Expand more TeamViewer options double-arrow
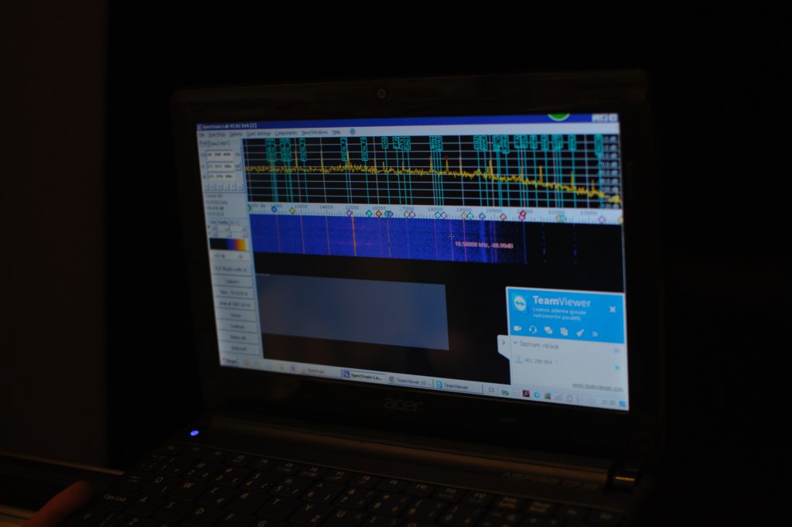792x527 pixels. 596,334
